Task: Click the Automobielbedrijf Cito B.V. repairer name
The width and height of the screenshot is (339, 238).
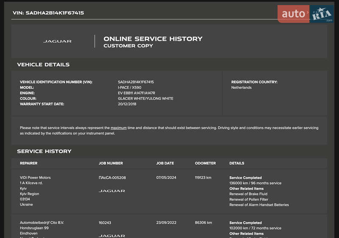Action: pos(42,223)
